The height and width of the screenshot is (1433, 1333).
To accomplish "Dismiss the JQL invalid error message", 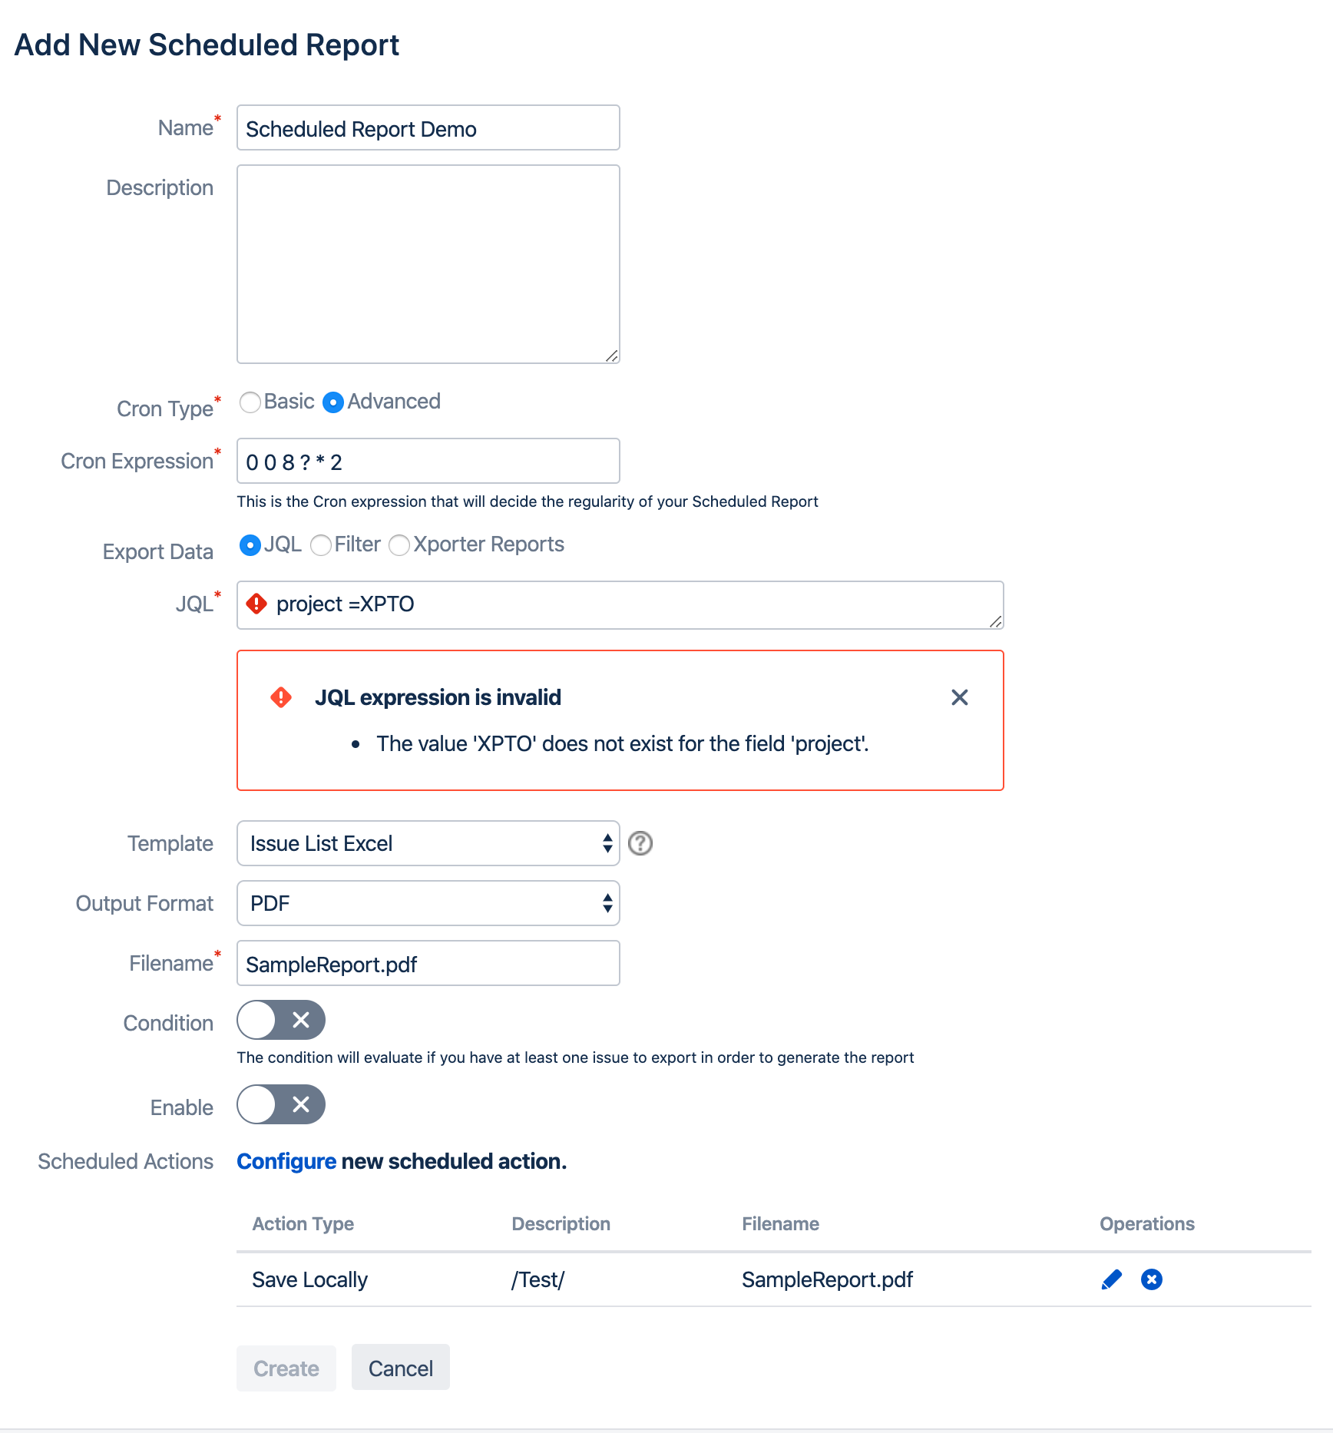I will tap(959, 697).
